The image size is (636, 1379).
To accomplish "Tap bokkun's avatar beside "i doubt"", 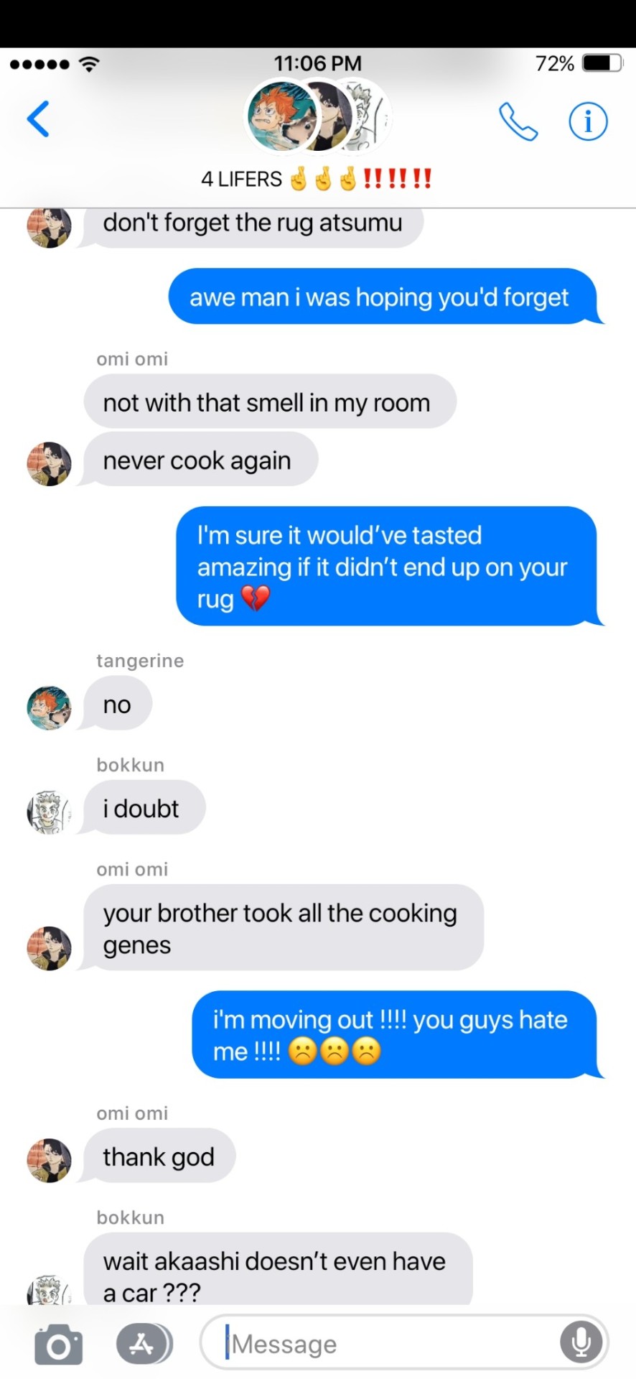I will [x=49, y=812].
